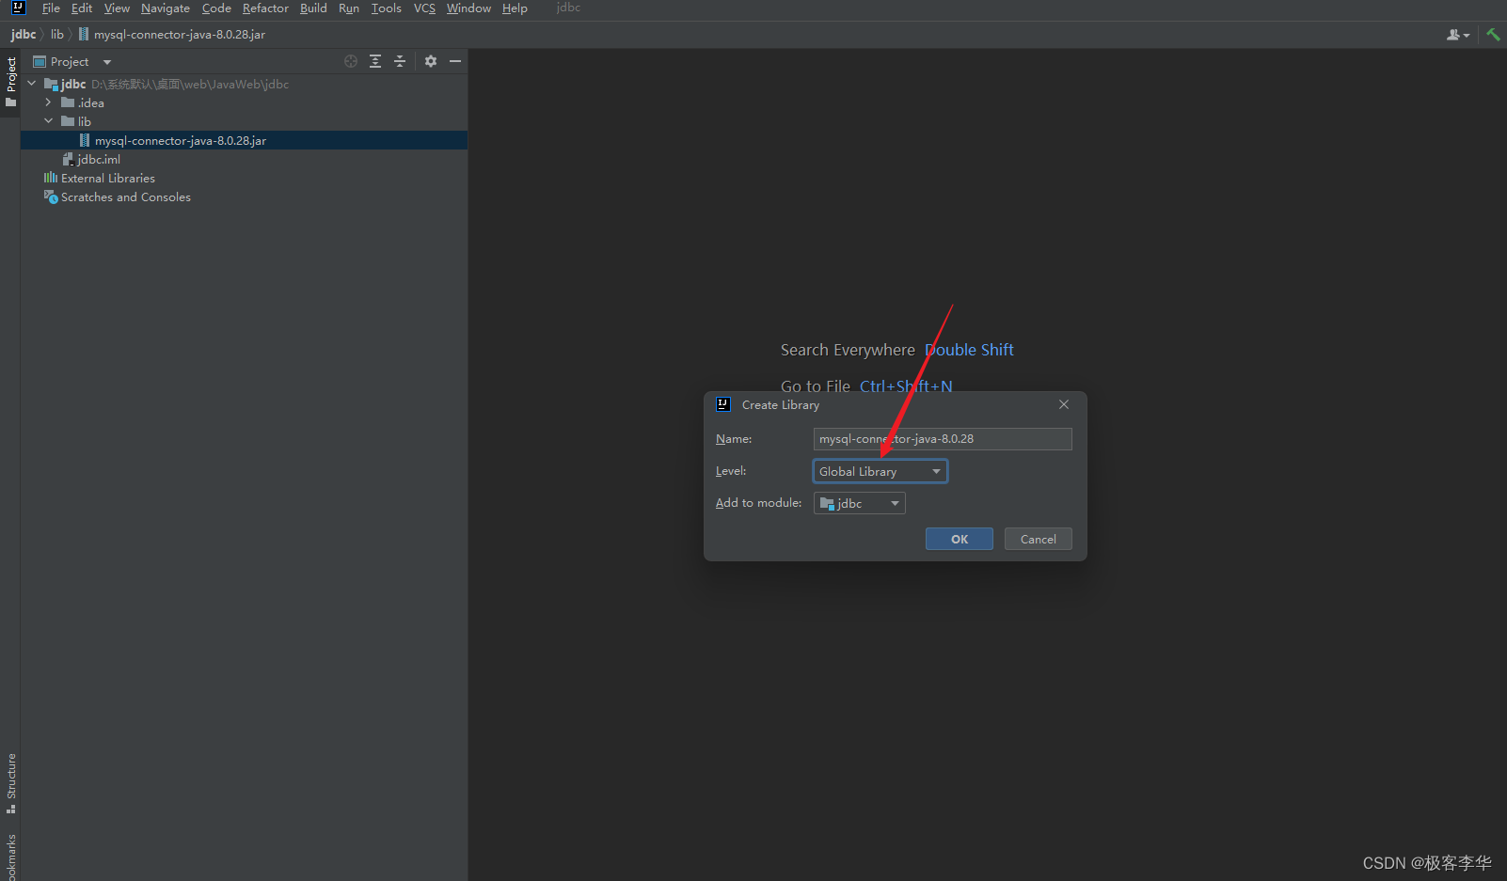This screenshot has width=1507, height=881.
Task: Collapse the jdbc project root node
Action: [x=32, y=84]
